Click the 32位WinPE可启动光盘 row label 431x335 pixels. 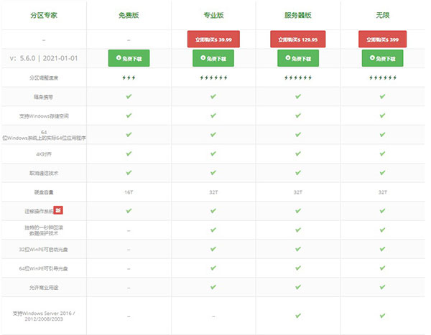43,250
